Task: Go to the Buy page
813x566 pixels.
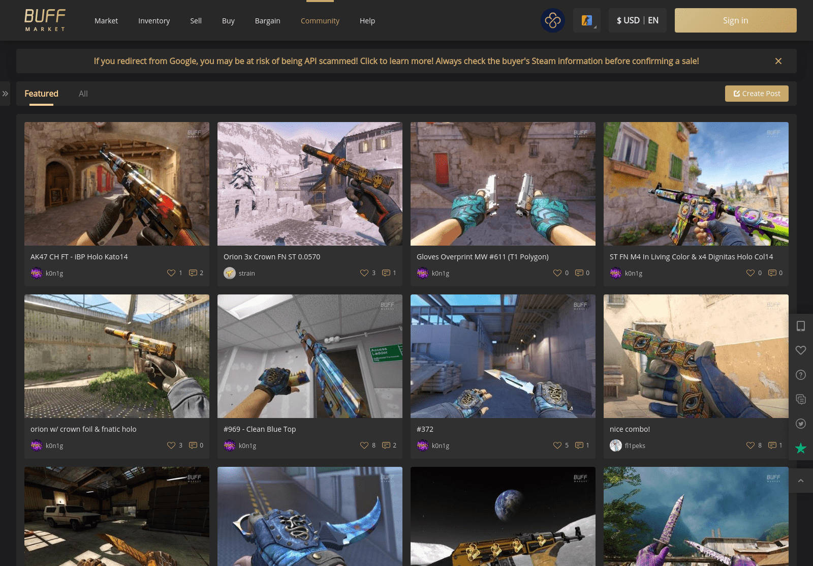Action: click(228, 21)
